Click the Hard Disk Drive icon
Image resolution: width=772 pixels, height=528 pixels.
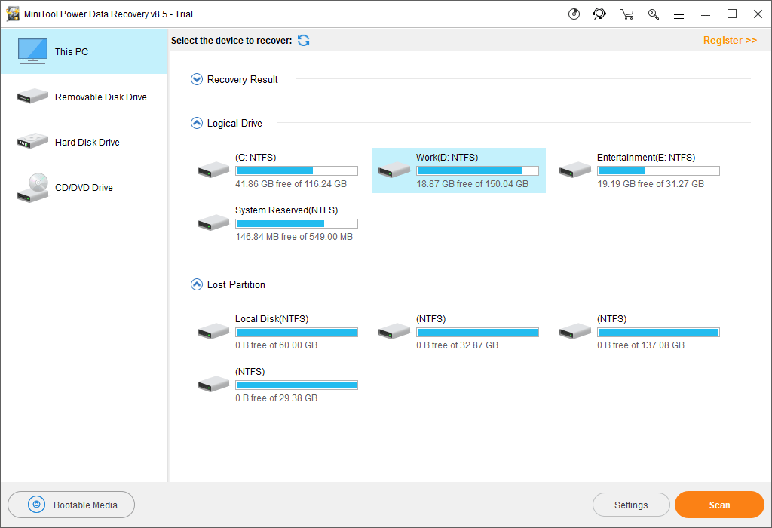(x=32, y=141)
